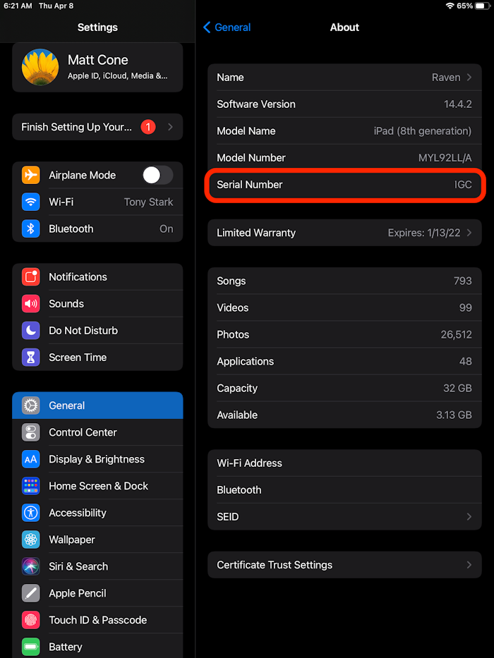Screen dimensions: 494x658
Task: Open Finish Setting Up Your prompt
Action: (x=97, y=127)
